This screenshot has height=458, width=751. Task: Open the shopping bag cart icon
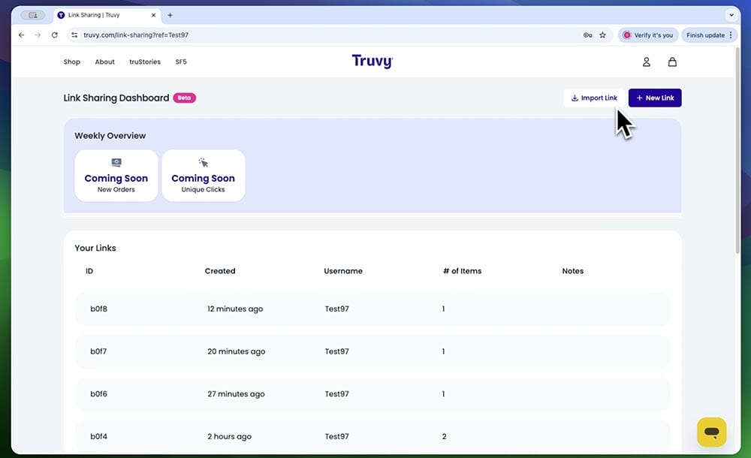click(672, 62)
